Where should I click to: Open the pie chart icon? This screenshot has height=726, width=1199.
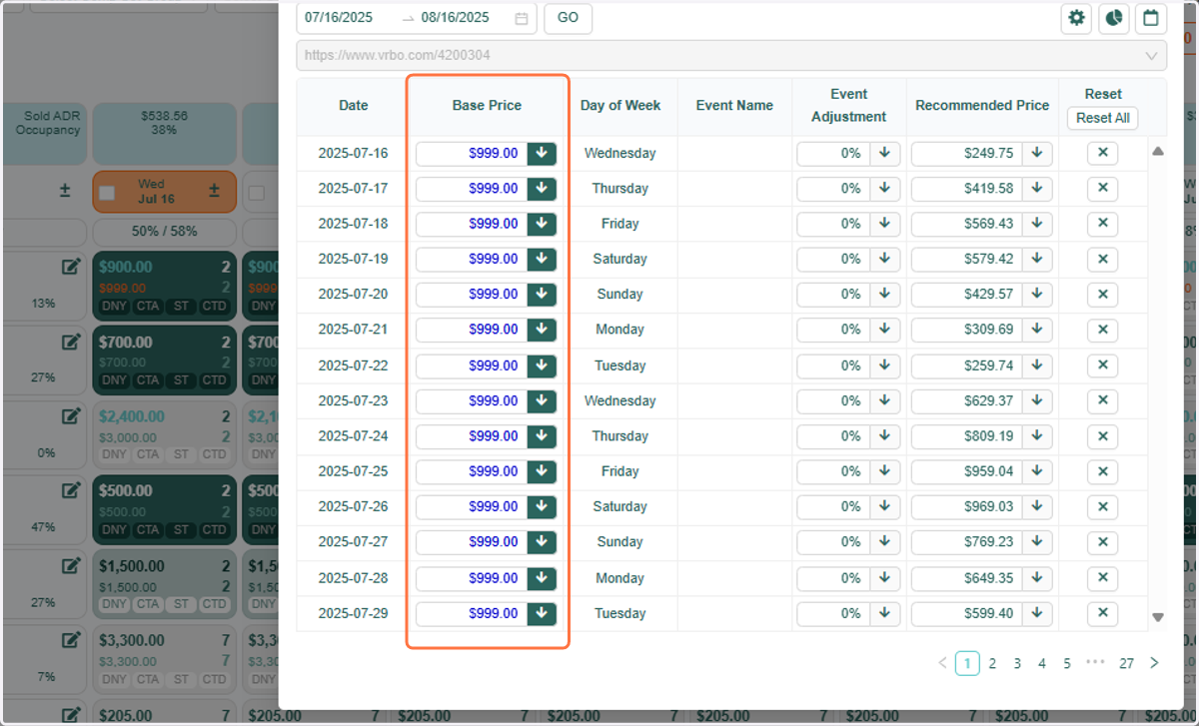coord(1114,18)
